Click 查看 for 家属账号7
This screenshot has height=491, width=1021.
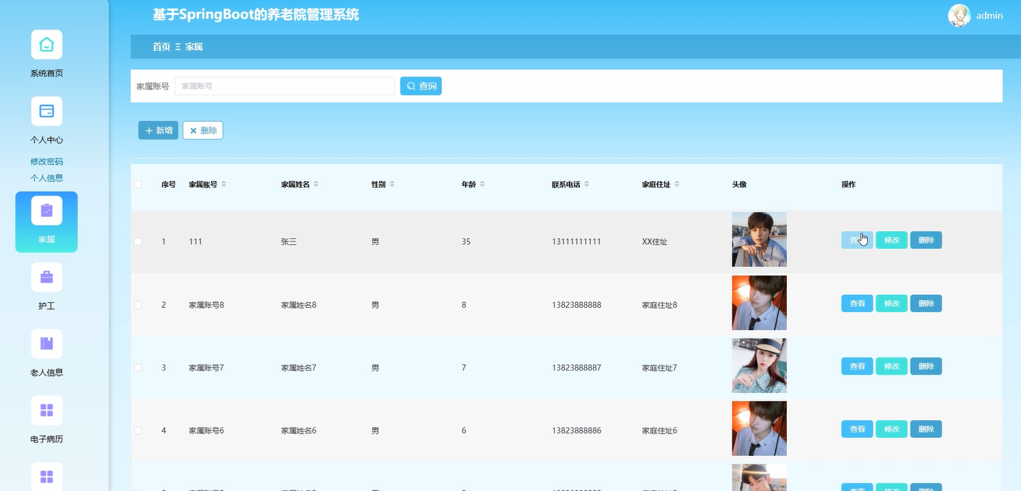coord(857,366)
